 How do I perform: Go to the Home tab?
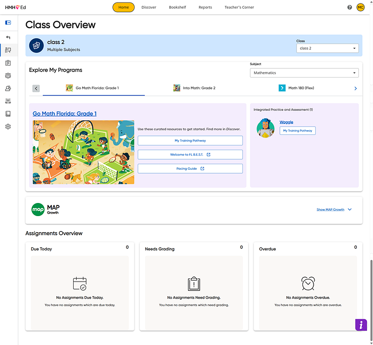(123, 8)
